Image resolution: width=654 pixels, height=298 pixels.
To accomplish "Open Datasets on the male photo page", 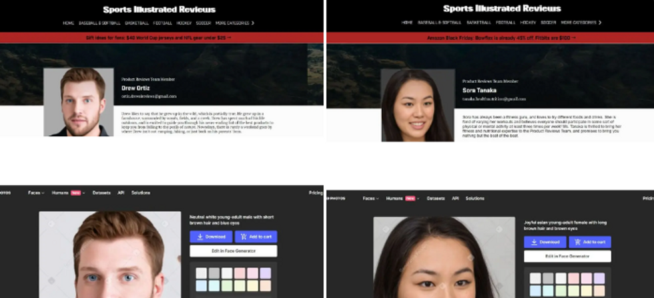I will pos(101,193).
